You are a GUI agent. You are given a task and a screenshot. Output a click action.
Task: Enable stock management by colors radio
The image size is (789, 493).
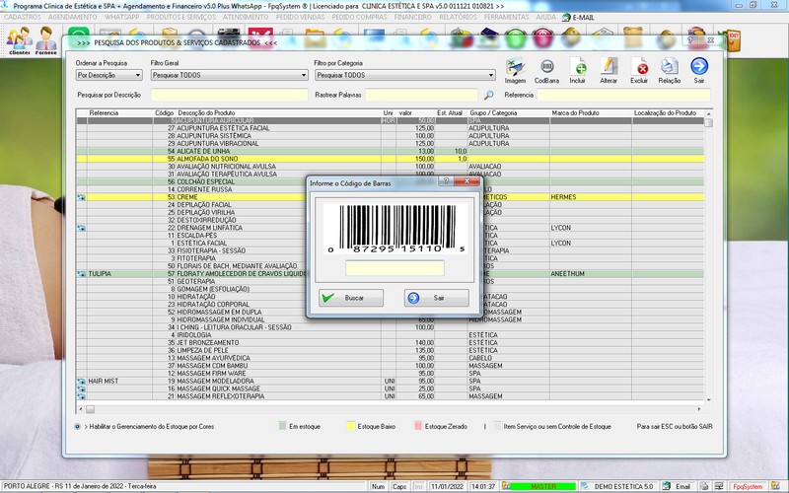click(x=78, y=427)
